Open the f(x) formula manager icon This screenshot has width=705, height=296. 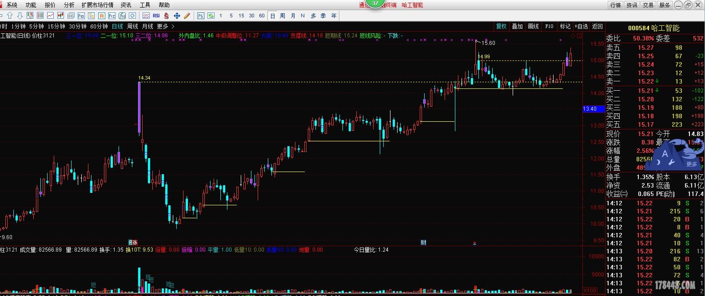(x=122, y=16)
